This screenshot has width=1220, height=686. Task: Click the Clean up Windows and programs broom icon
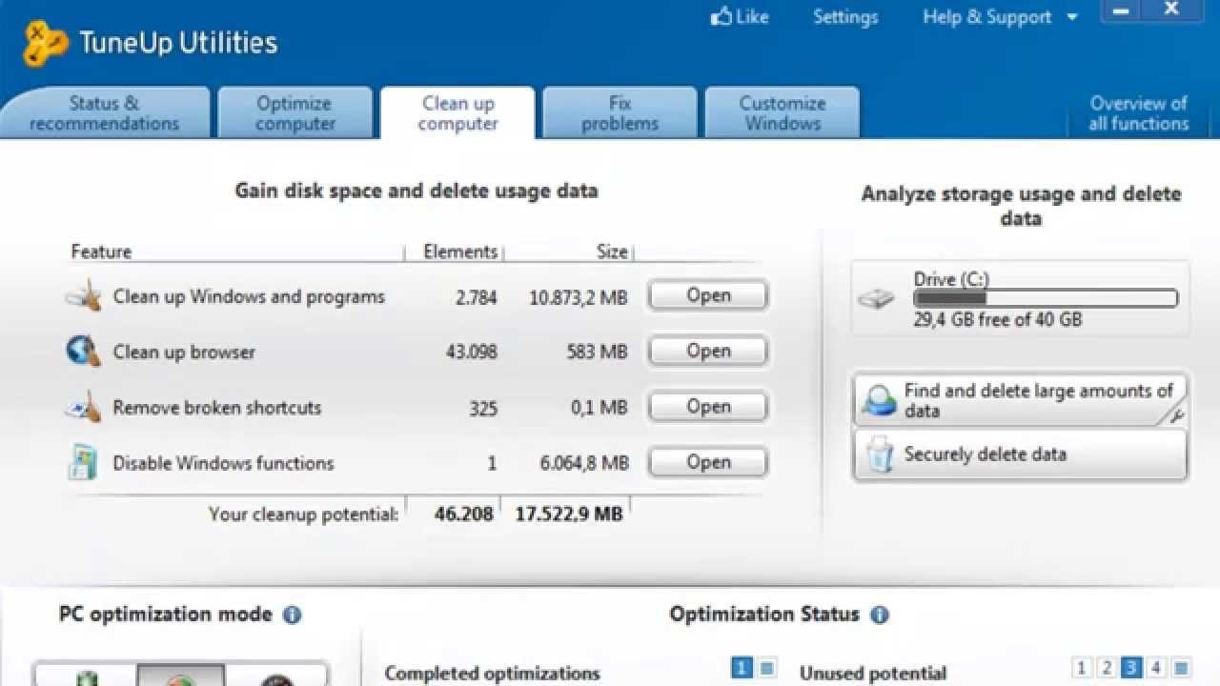coord(83,296)
